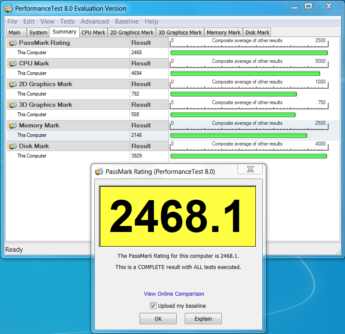Switch to the Memory Mark tab
Image resolution: width=345 pixels, height=334 pixels.
pos(224,32)
